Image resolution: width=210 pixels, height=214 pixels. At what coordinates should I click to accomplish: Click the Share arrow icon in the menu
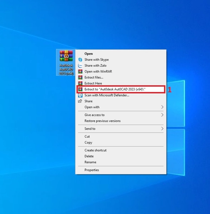pyautogui.click(x=80, y=101)
